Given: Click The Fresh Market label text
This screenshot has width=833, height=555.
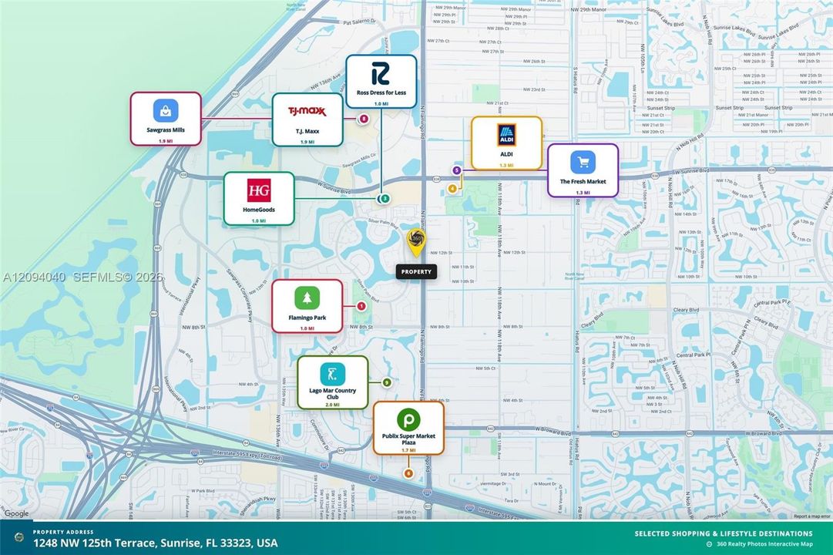Looking at the screenshot, I should pyautogui.click(x=583, y=181).
